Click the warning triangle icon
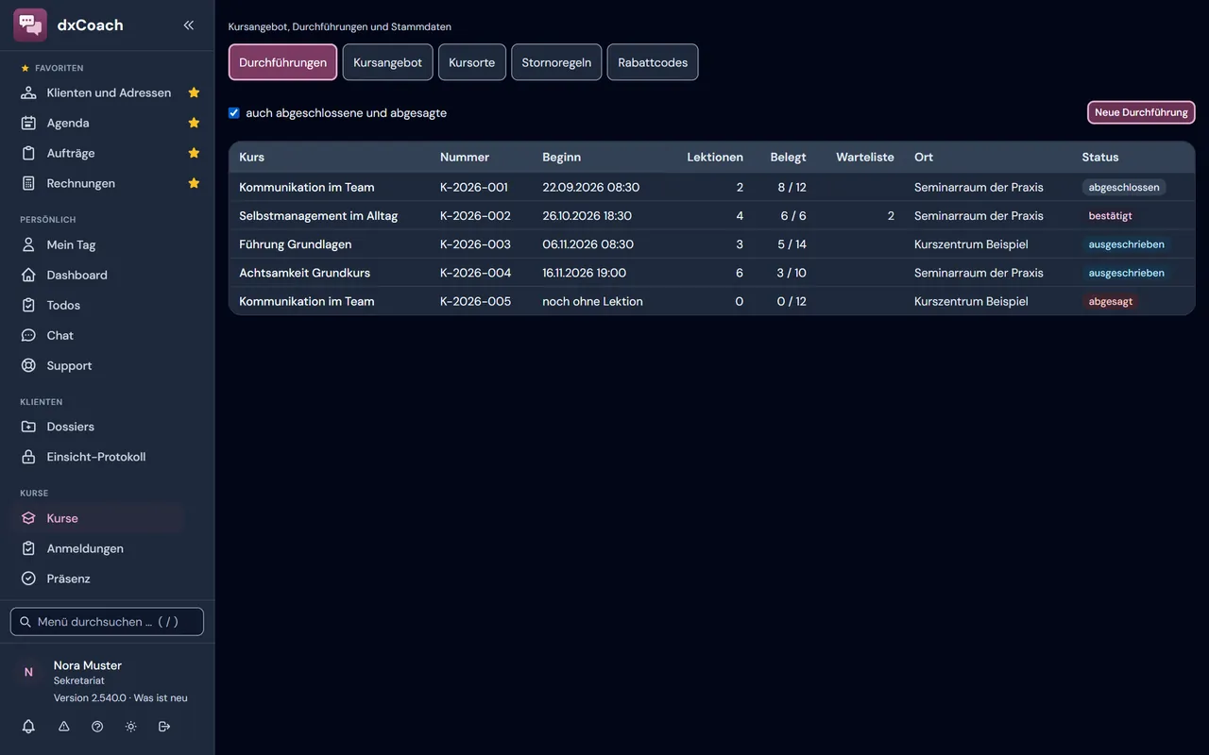 tap(64, 727)
